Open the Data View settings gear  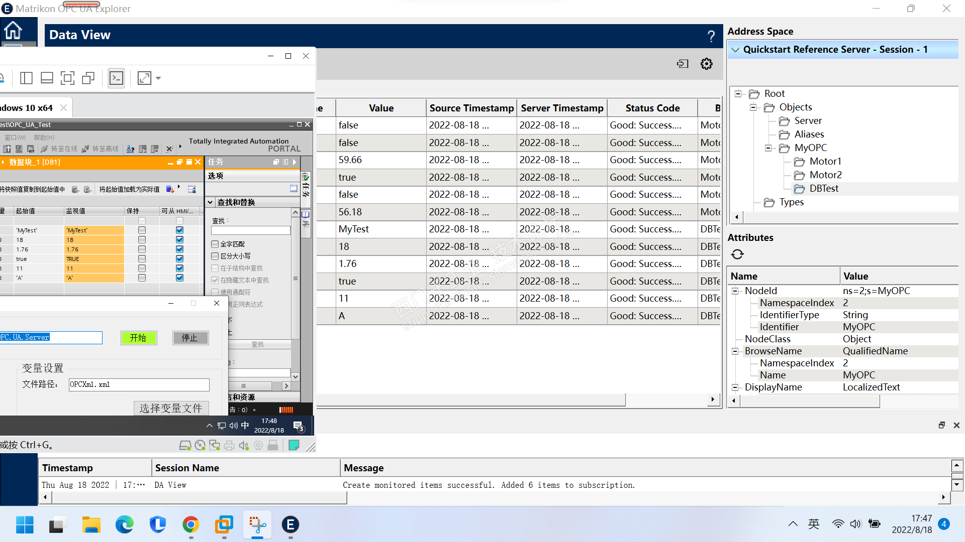[x=706, y=64]
